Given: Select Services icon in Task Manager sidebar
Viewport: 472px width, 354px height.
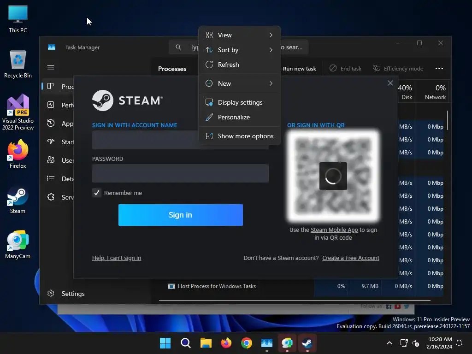Looking at the screenshot, I should pyautogui.click(x=51, y=197).
